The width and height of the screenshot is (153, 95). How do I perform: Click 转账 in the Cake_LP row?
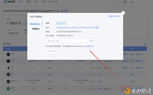[x=132, y=82]
